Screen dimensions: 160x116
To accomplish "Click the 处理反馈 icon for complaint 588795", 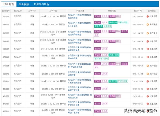I will point(147,41).
